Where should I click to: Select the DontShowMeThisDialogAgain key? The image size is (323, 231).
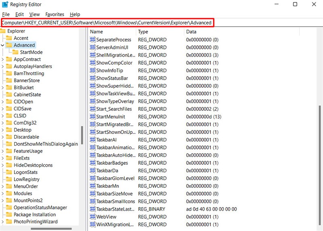(46, 144)
